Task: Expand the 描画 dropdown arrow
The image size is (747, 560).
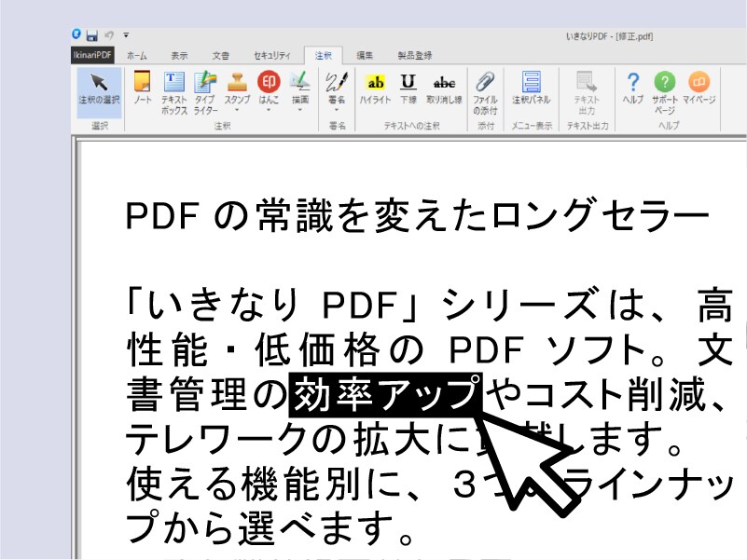Action: point(300,110)
